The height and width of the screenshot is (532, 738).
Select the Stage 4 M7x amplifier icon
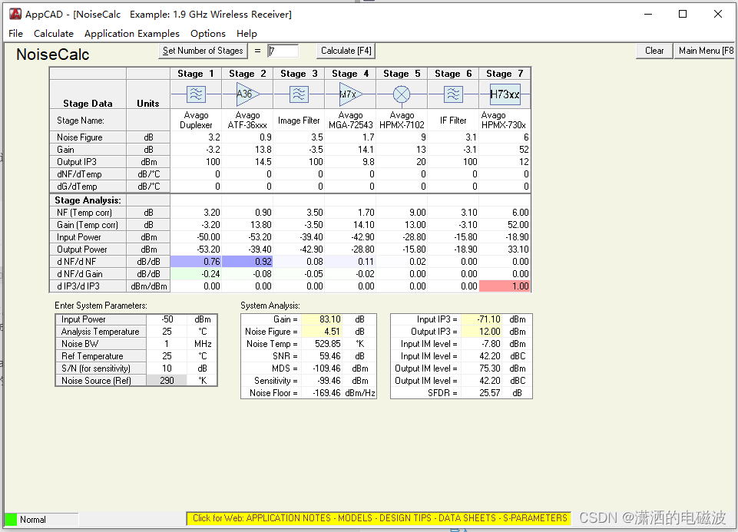(x=350, y=94)
